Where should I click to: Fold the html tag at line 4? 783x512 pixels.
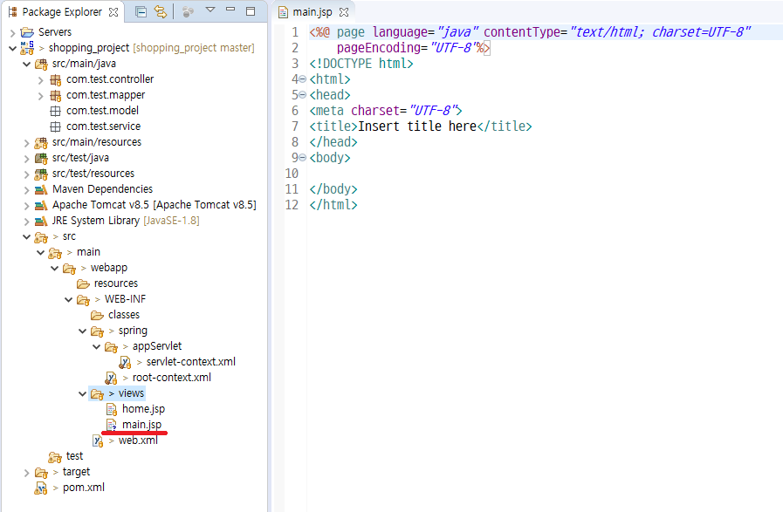[302, 79]
